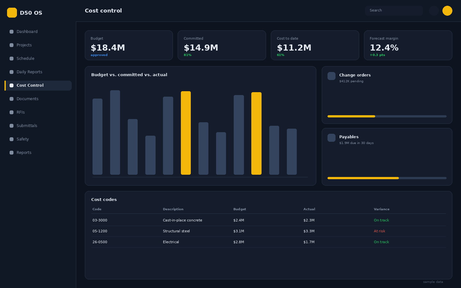
Task: Click the $2.4M budget value
Action: click(239, 220)
